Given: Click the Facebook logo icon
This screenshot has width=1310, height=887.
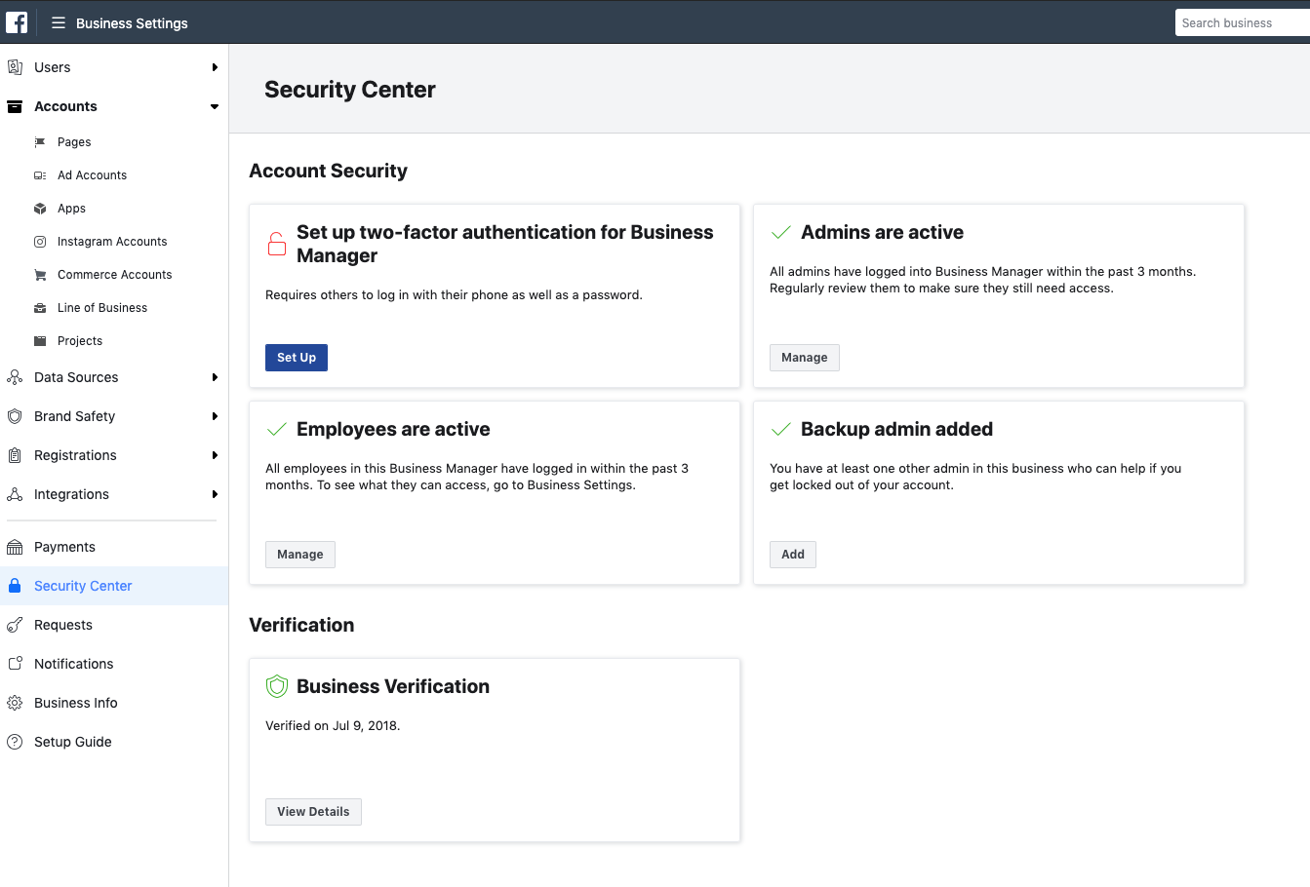Looking at the screenshot, I should click(17, 21).
